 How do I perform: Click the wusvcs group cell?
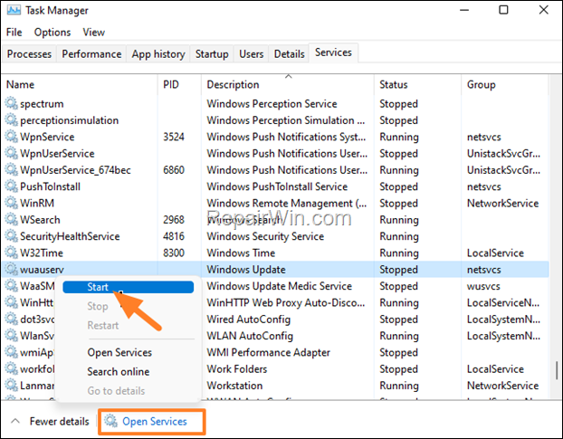pos(483,286)
